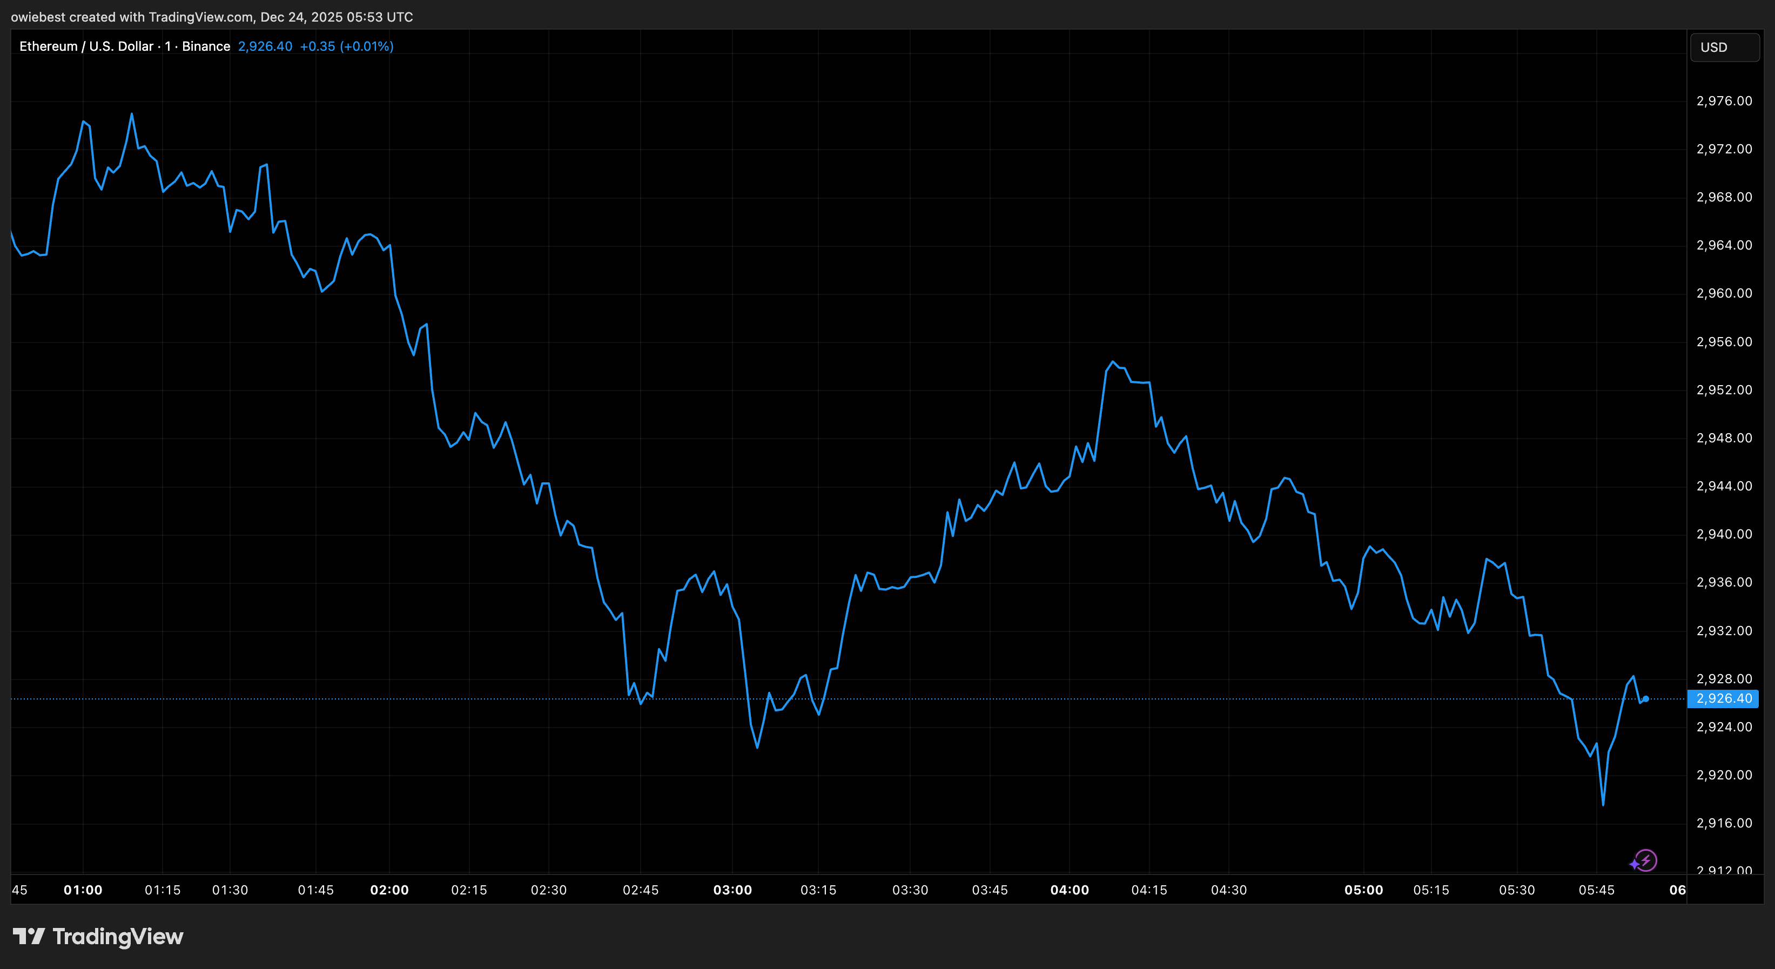Screen dimensions: 1775x969
Task: Click the 2,956.00 price axis label
Action: coord(1724,342)
